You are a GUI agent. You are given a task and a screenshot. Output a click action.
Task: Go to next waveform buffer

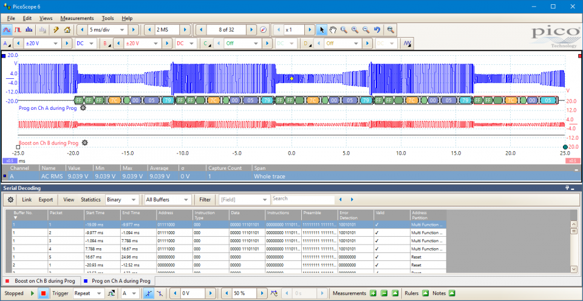point(251,30)
